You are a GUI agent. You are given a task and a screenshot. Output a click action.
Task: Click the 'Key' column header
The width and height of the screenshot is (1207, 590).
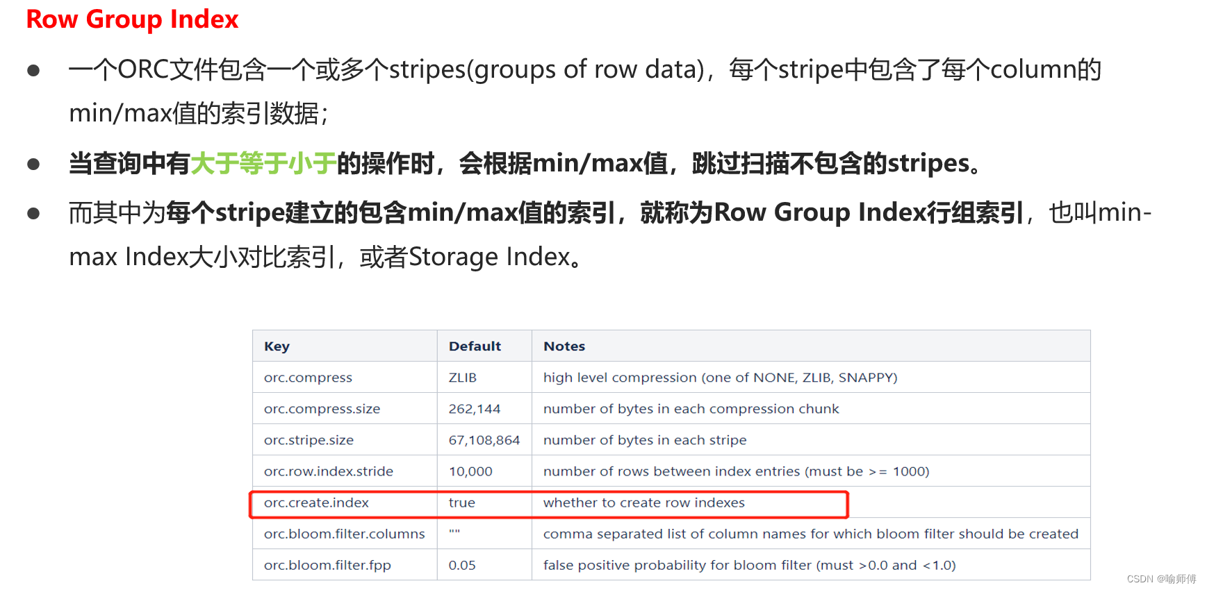pos(277,346)
